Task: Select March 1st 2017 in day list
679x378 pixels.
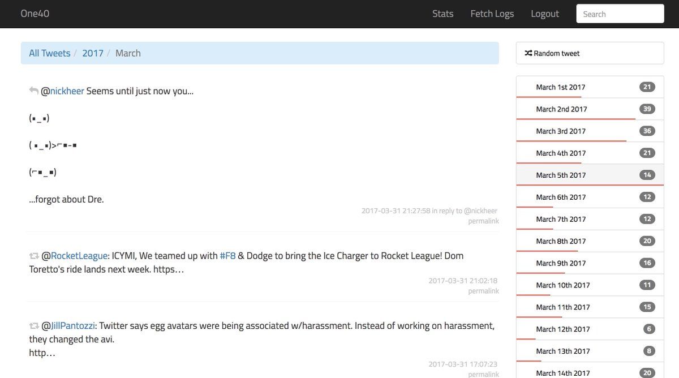Action: pos(560,87)
